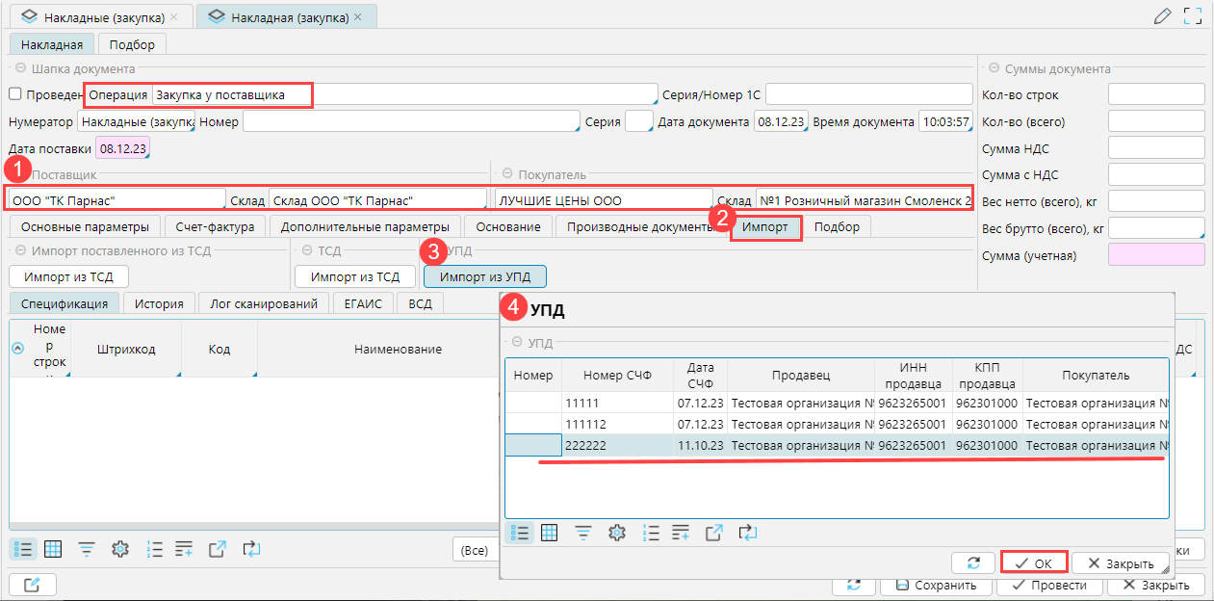The height and width of the screenshot is (601, 1214).
Task: Collapse the Шапка документа section
Action: click(20, 69)
